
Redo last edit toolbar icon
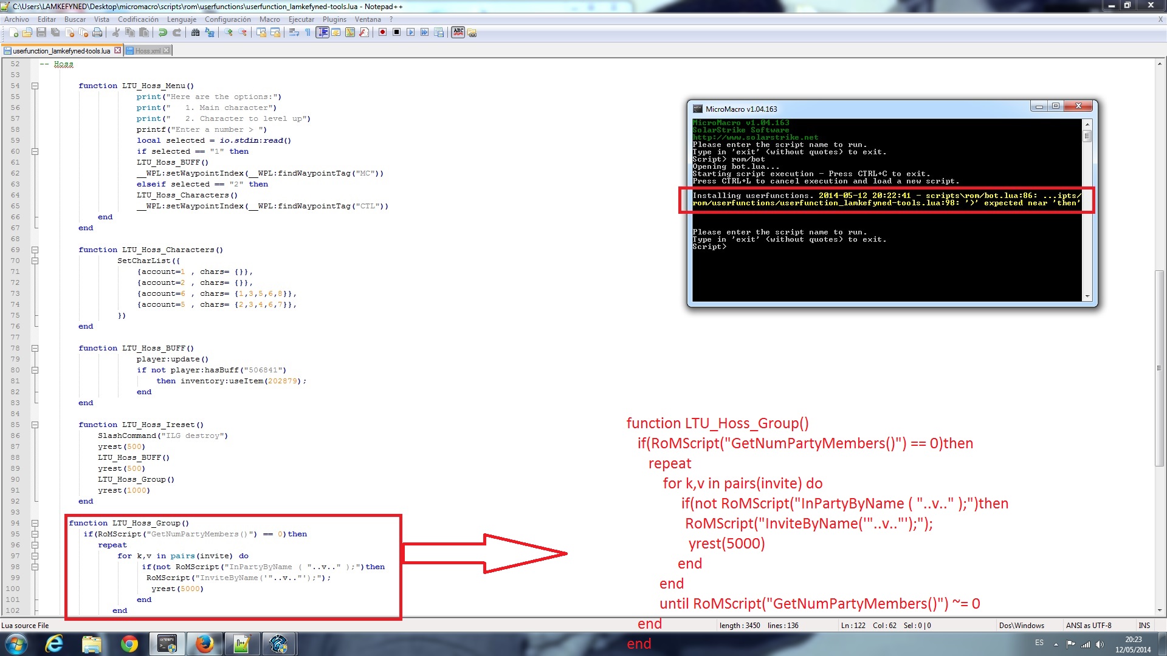pyautogui.click(x=177, y=33)
